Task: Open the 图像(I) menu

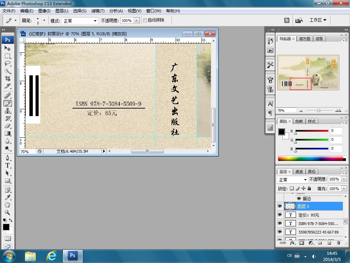Action: tap(44, 11)
